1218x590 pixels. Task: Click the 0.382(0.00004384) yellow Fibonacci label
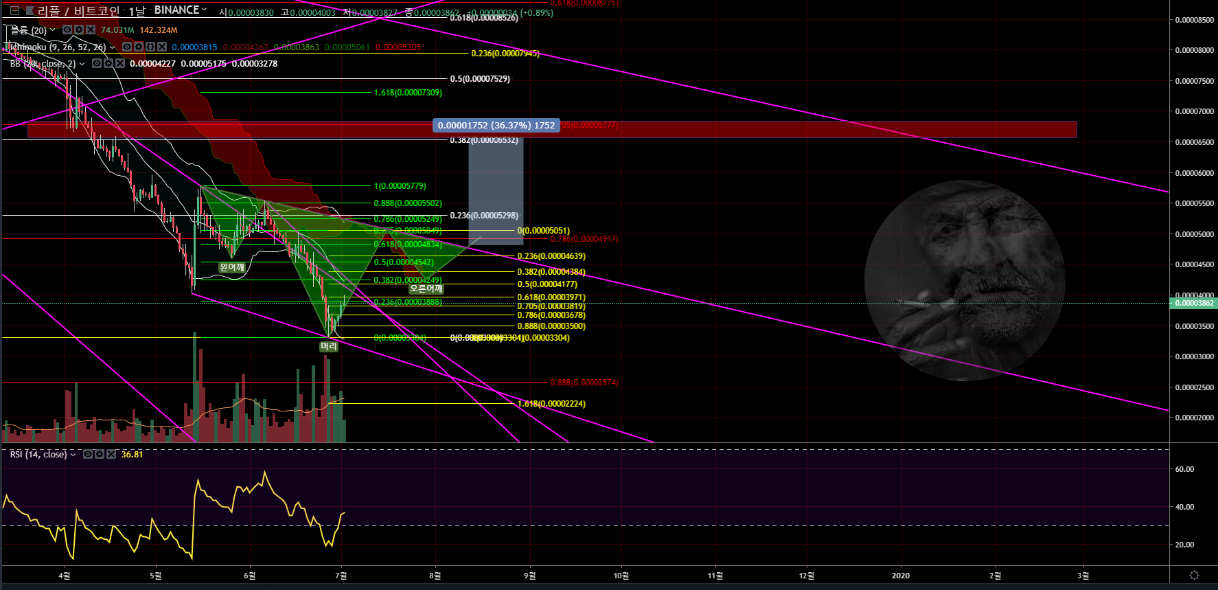pyautogui.click(x=551, y=272)
